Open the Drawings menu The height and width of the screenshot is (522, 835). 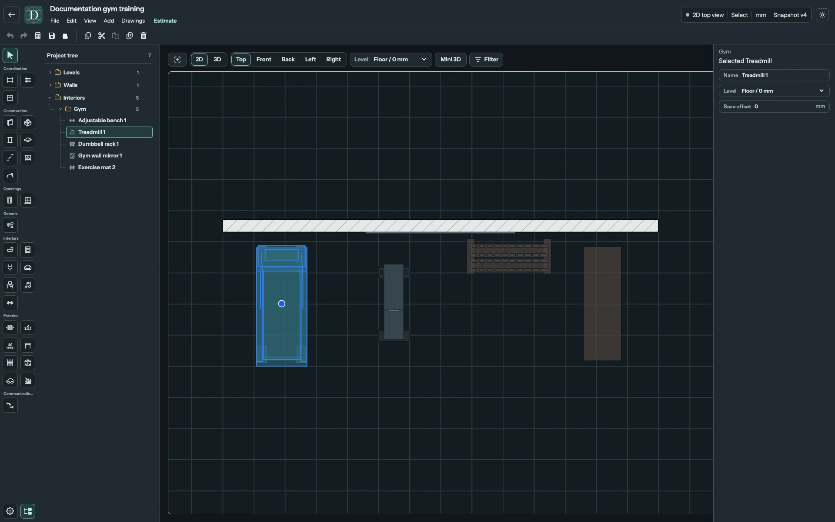pos(133,21)
